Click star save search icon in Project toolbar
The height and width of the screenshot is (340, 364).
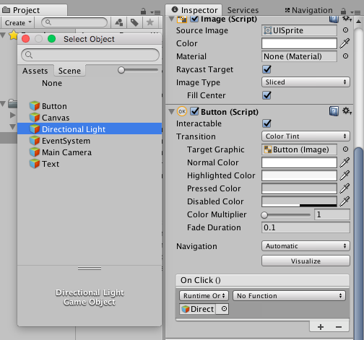[x=150, y=22]
